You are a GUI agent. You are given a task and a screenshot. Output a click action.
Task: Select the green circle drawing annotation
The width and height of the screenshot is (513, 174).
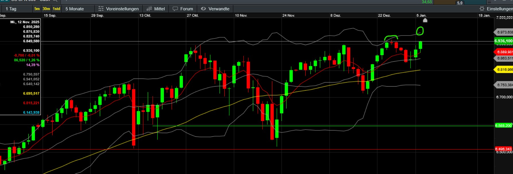(x=420, y=31)
